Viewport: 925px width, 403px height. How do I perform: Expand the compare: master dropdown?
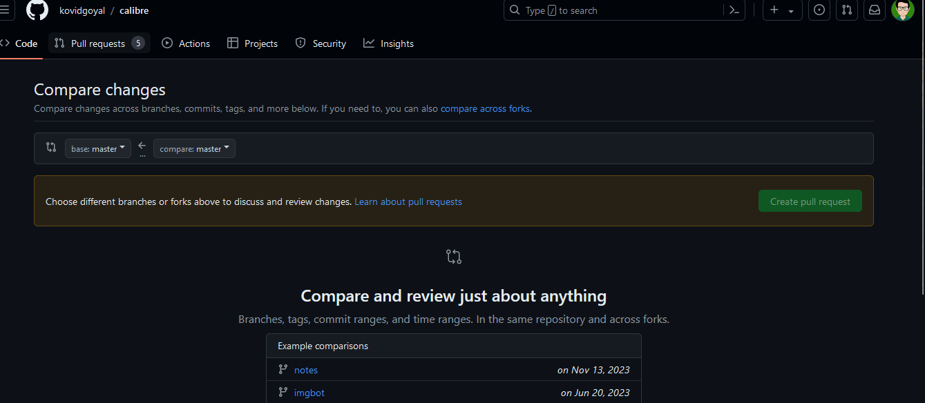pyautogui.click(x=194, y=148)
